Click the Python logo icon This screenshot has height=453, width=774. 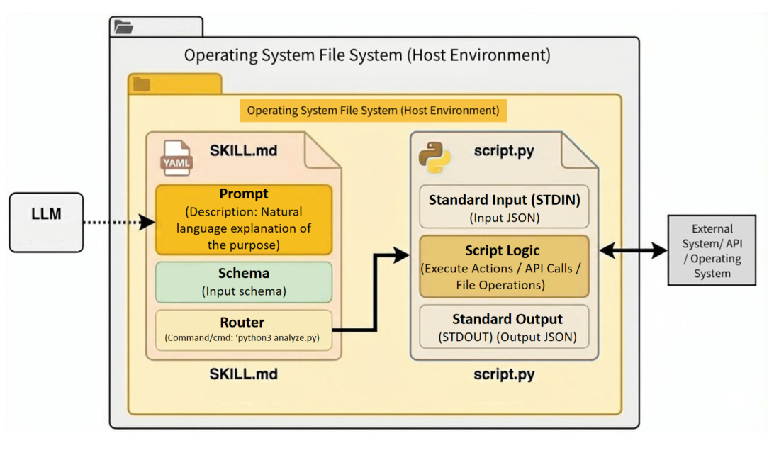tap(432, 155)
